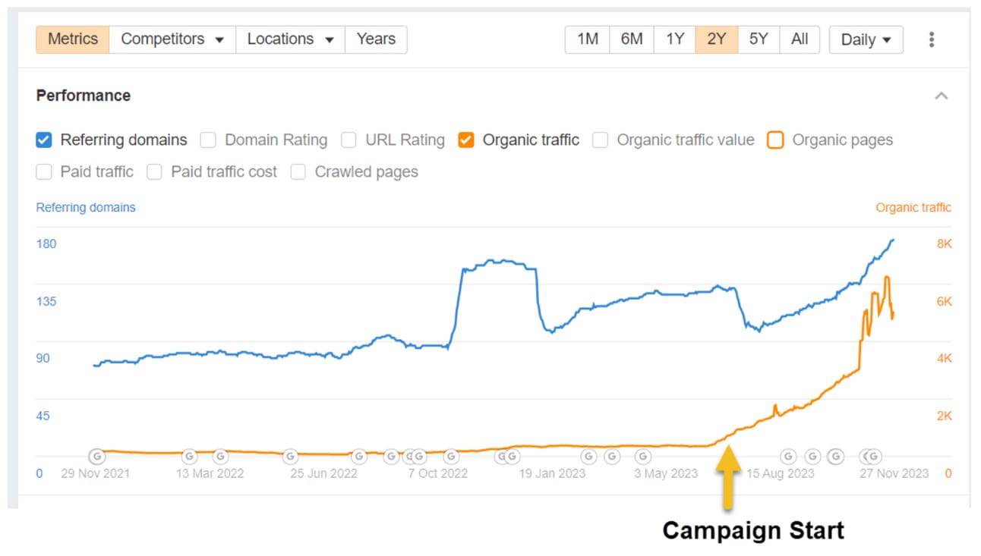Choose the 6M time range button
Image resolution: width=981 pixels, height=556 pixels.
tap(632, 39)
